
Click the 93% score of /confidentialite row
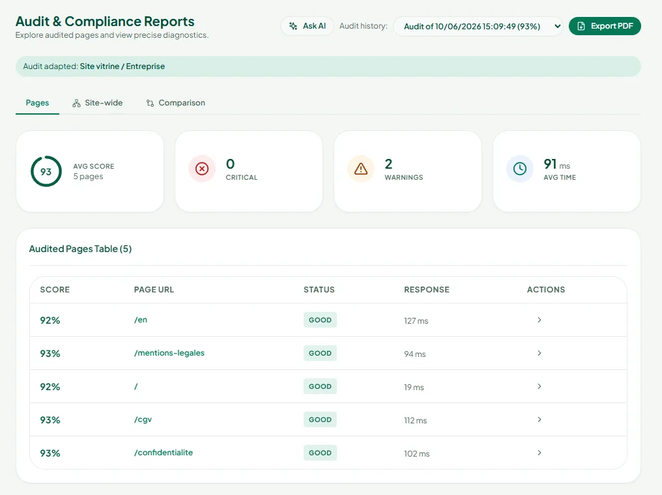click(50, 453)
